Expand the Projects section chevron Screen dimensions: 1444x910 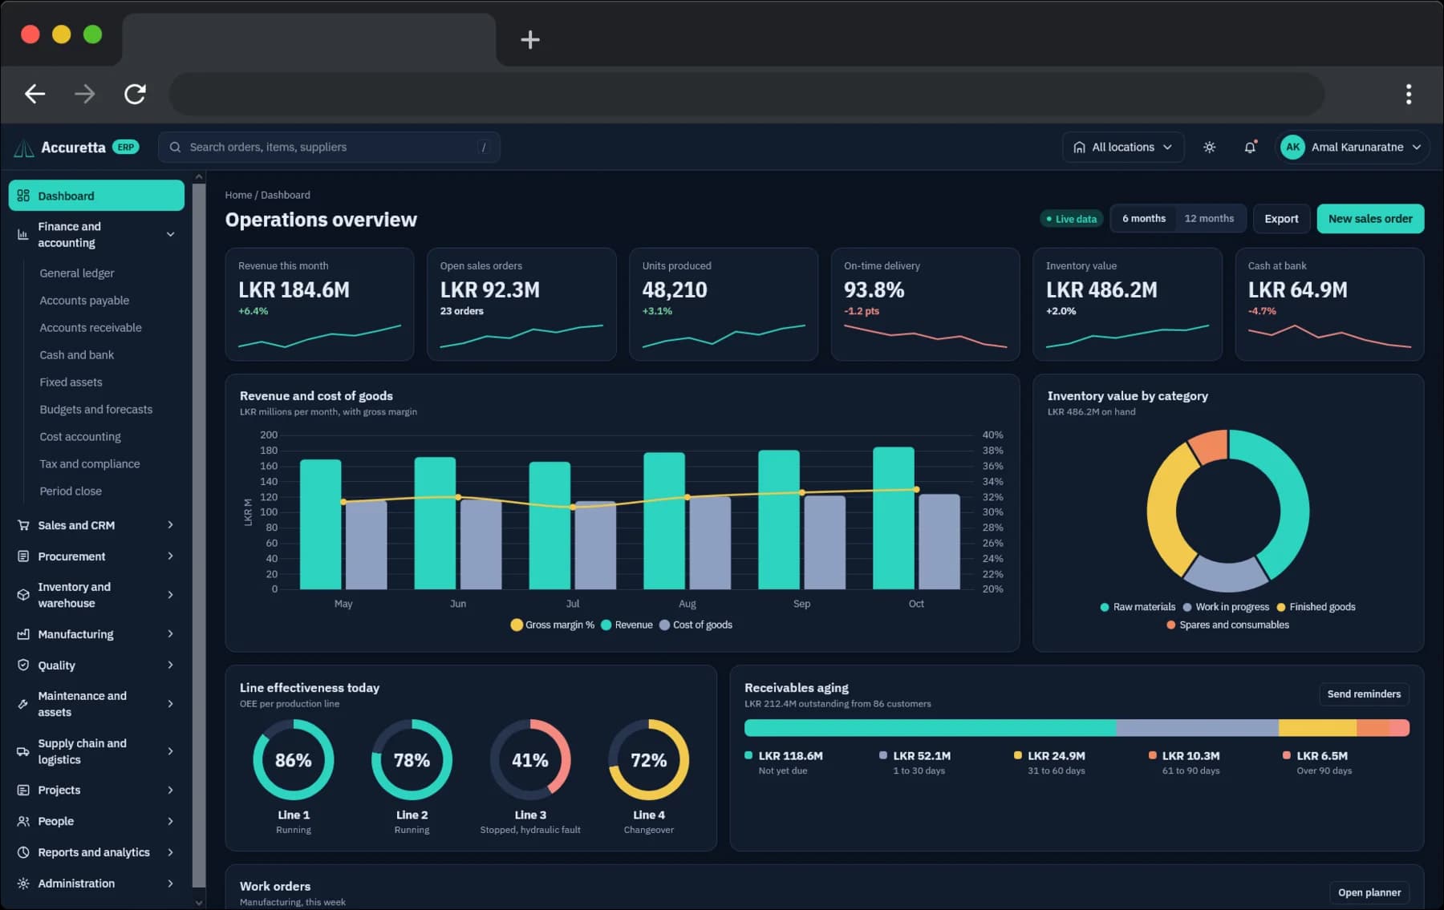point(170,791)
